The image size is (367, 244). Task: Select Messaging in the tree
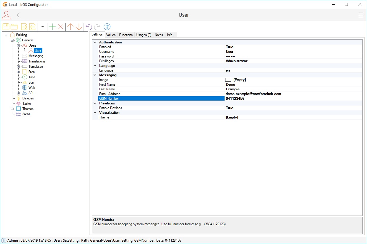36,56
